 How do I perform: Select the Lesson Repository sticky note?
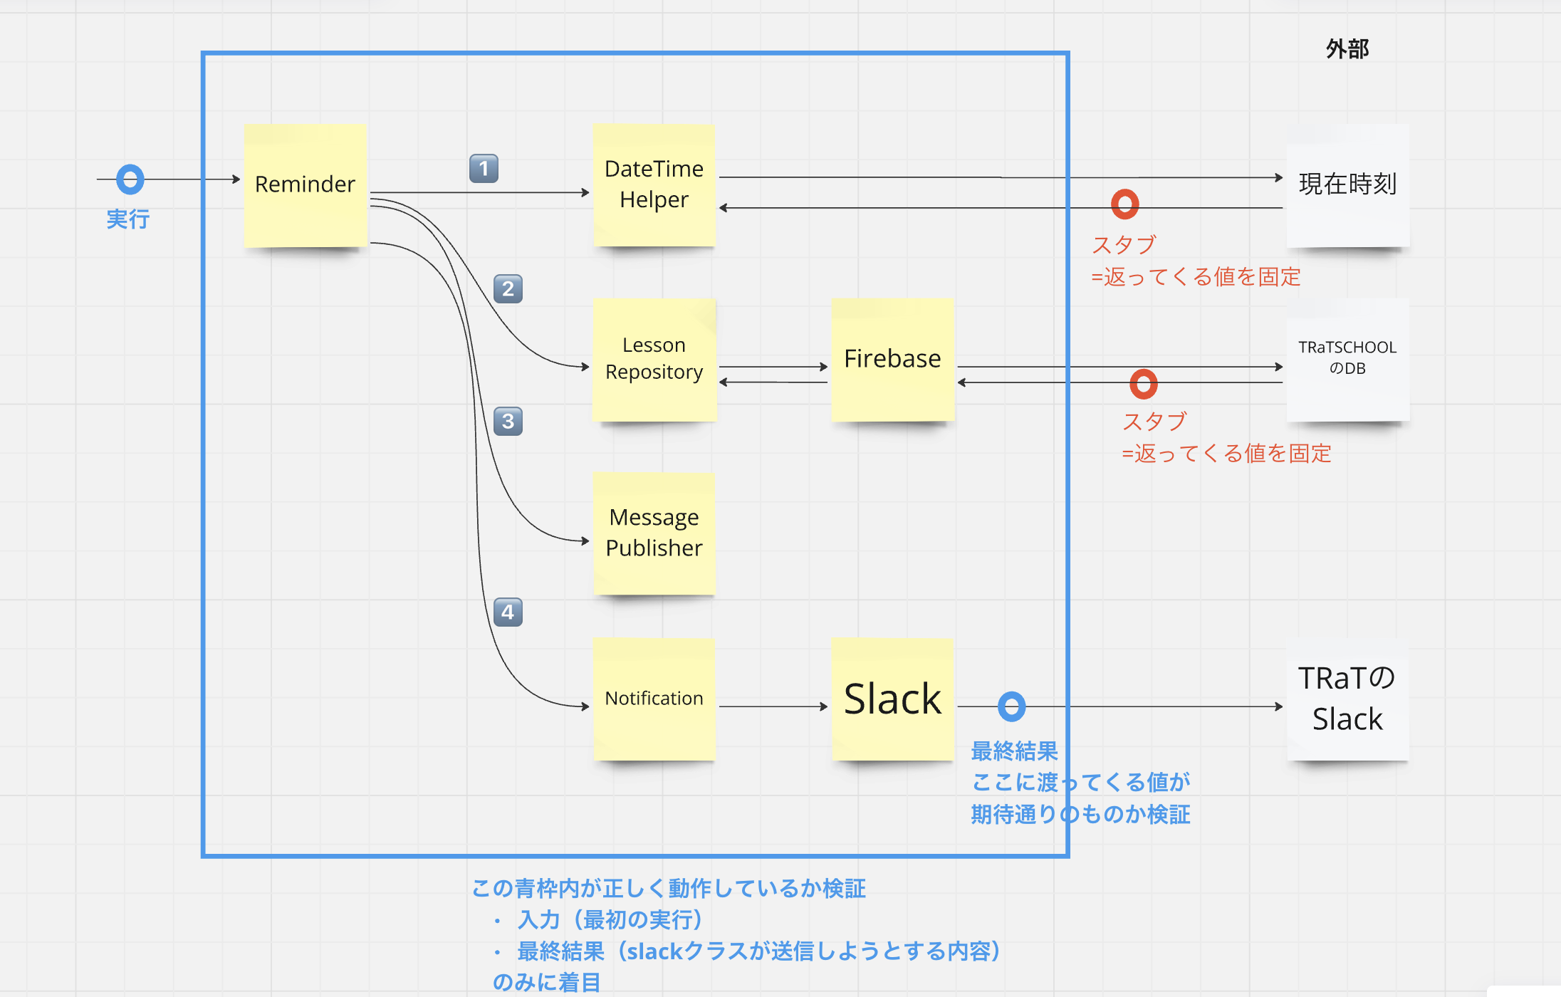654,359
